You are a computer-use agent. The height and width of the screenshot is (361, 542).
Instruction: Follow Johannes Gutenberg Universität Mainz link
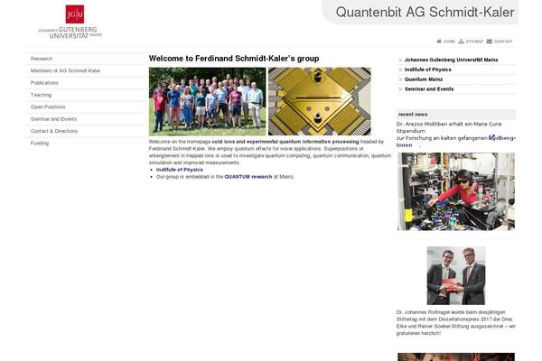pos(451,60)
